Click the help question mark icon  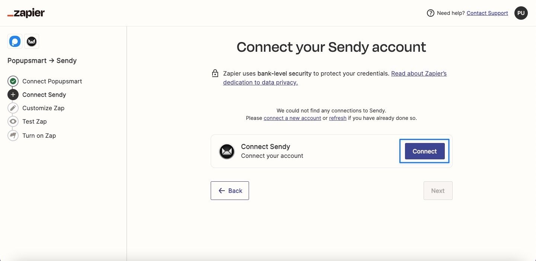pyautogui.click(x=430, y=13)
